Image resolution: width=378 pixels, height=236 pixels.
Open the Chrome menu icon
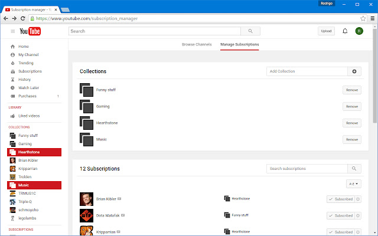(373, 18)
